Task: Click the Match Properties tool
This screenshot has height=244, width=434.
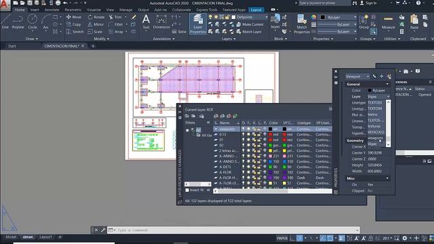Action: [x=302, y=24]
